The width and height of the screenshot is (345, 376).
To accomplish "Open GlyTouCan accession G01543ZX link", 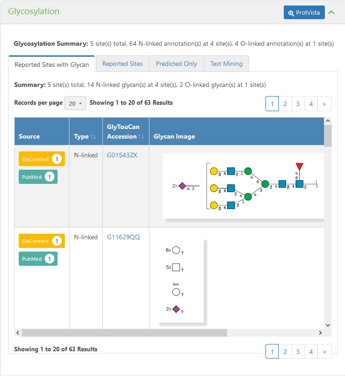I will [122, 155].
